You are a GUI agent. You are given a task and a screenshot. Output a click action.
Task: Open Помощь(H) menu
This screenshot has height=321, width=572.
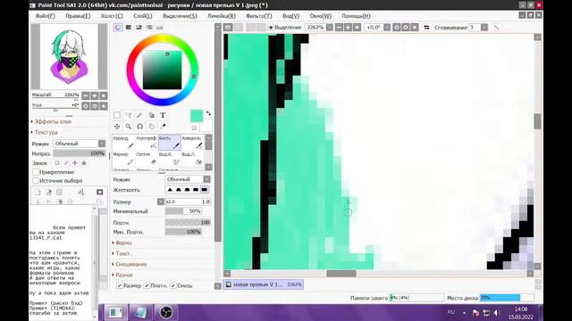click(x=356, y=16)
